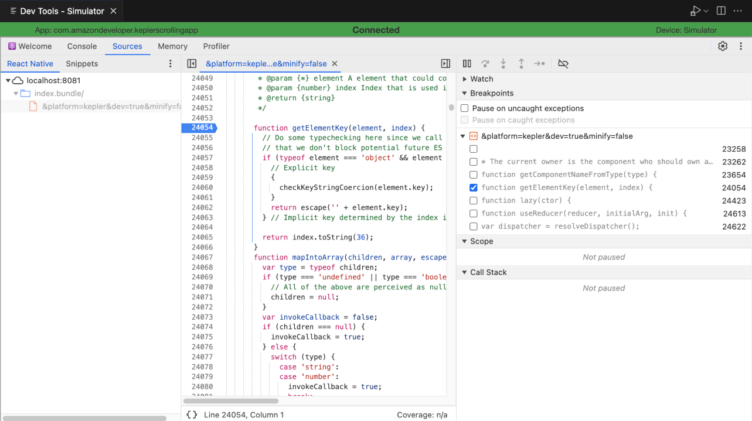Click the editor vertical scrollbar thumb
The width and height of the screenshot is (752, 421).
(x=451, y=107)
